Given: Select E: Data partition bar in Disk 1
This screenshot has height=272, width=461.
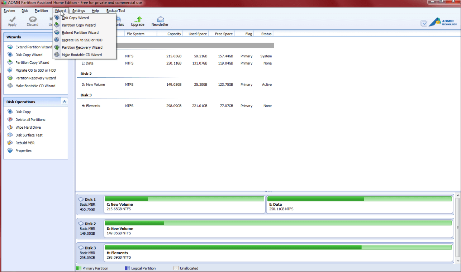Looking at the screenshot, I should click(x=360, y=204).
